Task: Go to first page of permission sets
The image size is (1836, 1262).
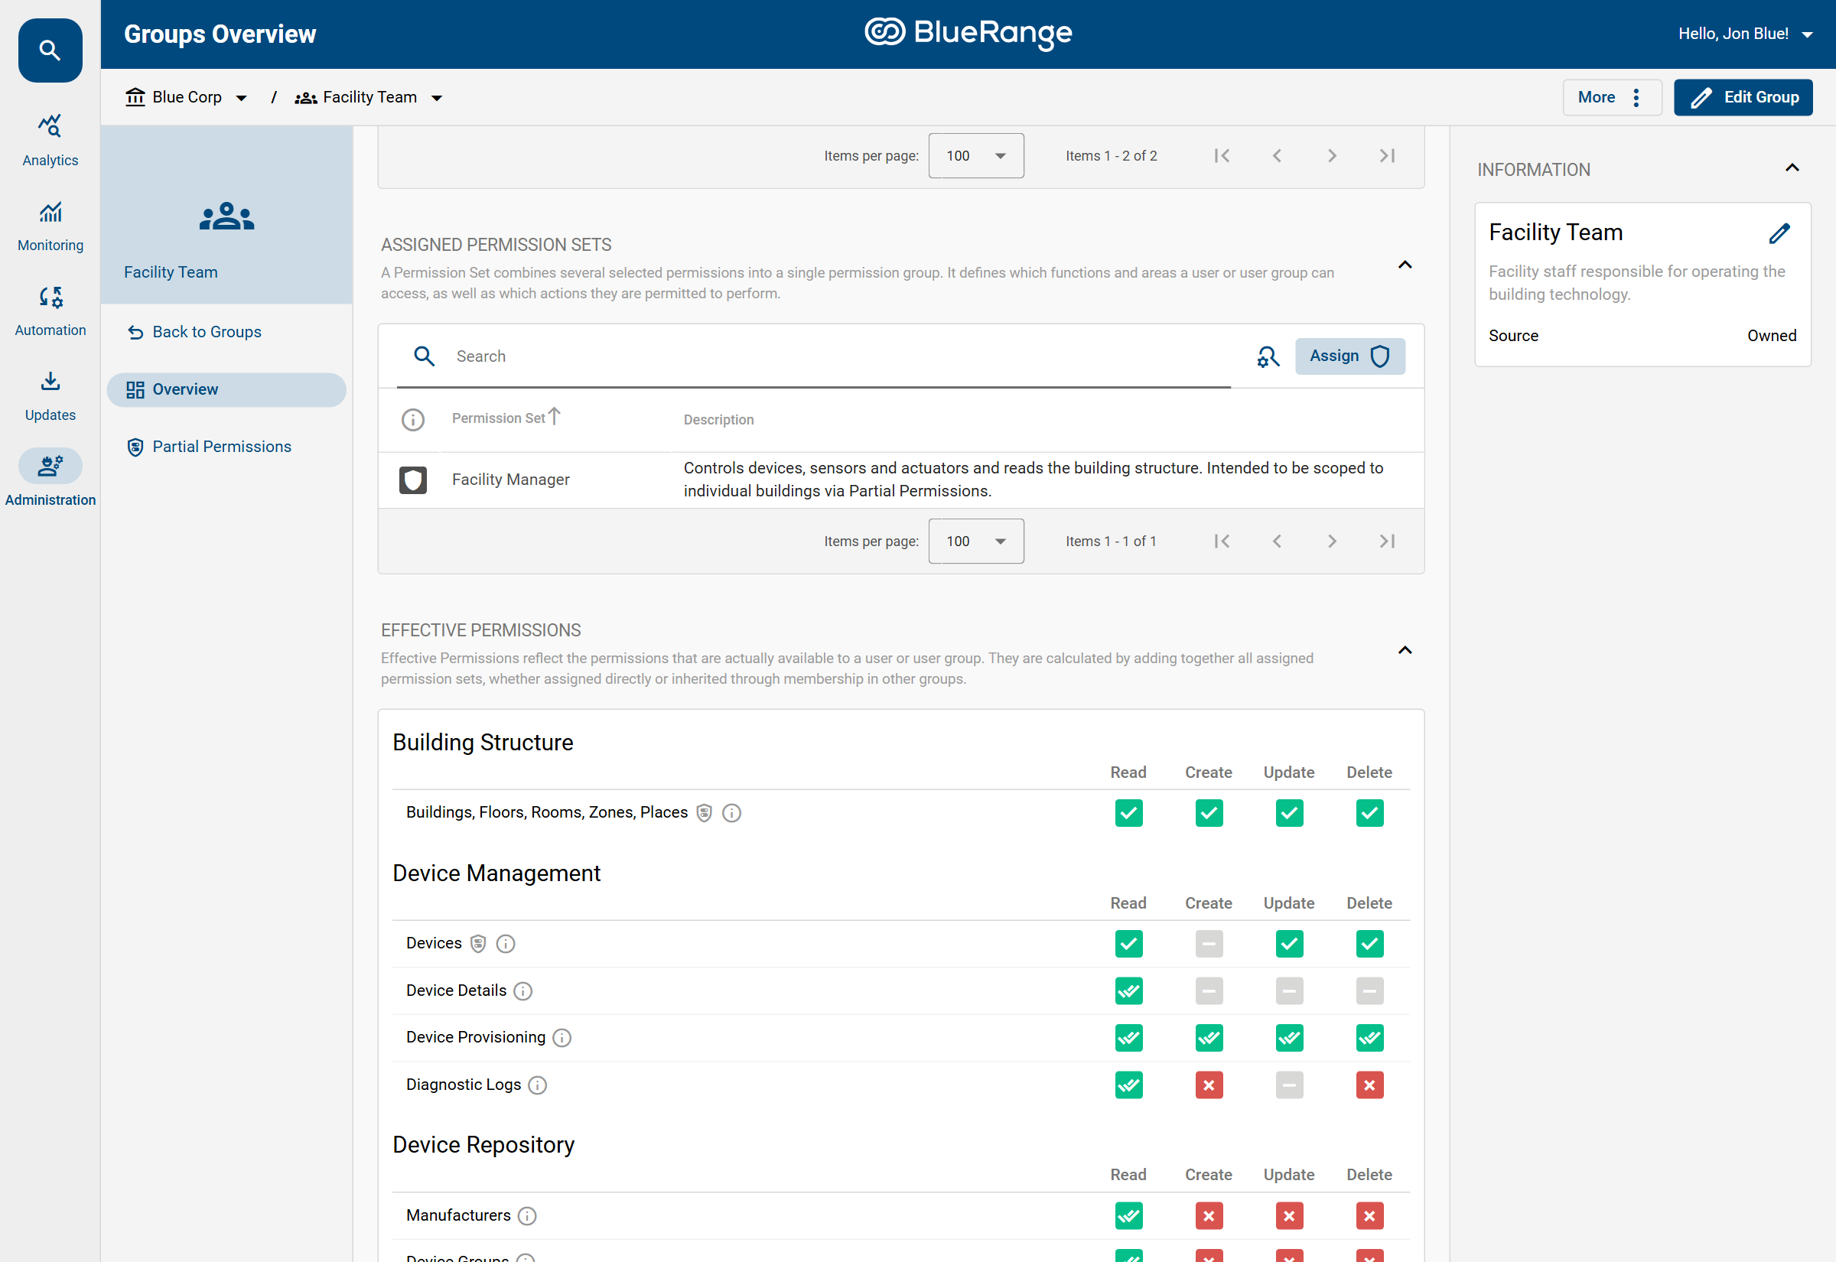Action: [1222, 542]
